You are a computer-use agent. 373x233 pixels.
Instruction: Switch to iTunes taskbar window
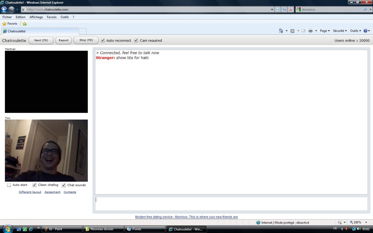coord(145,229)
